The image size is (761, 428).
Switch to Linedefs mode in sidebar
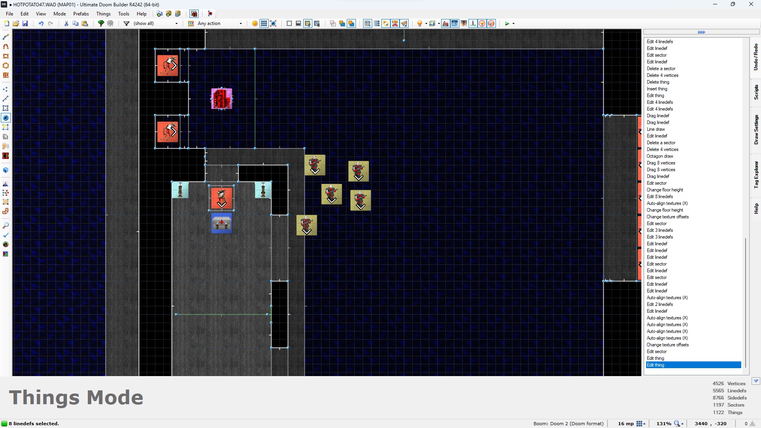click(6, 99)
